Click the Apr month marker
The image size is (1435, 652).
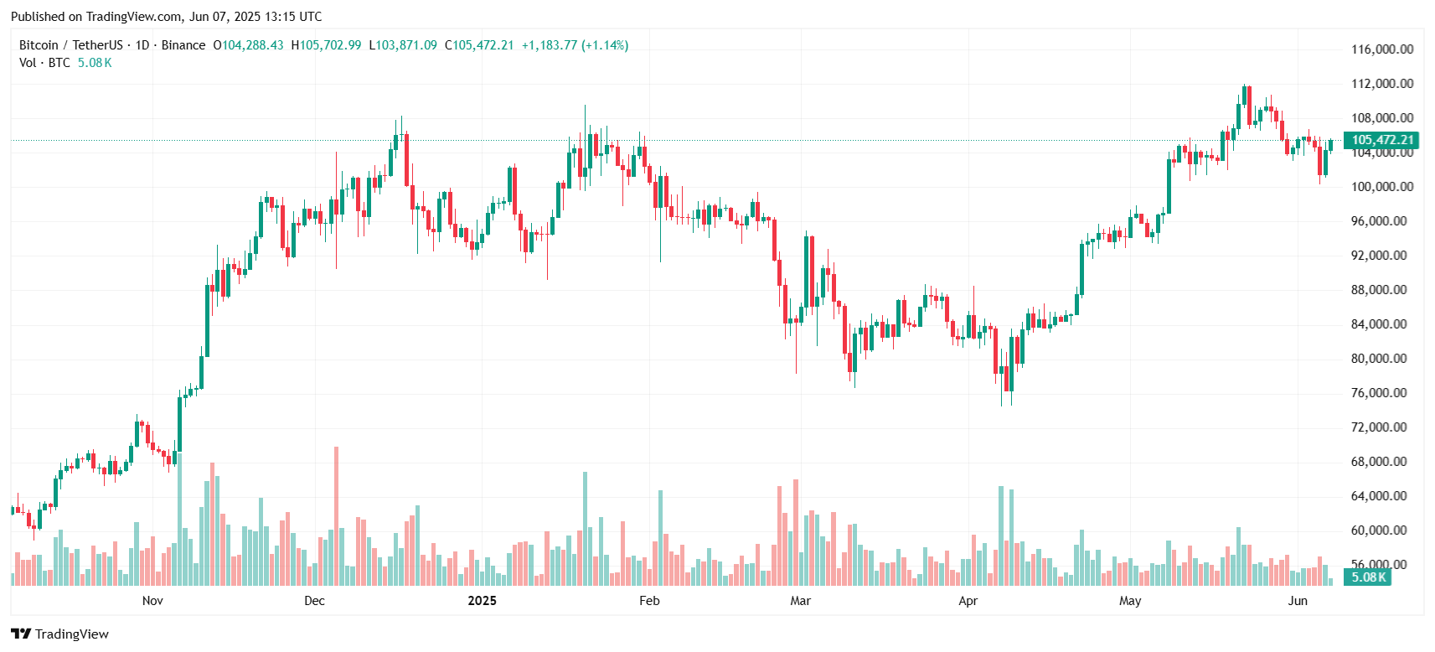[x=968, y=600]
